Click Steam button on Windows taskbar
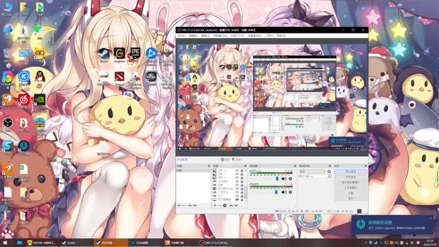The height and width of the screenshot is (247, 439). 76,243
